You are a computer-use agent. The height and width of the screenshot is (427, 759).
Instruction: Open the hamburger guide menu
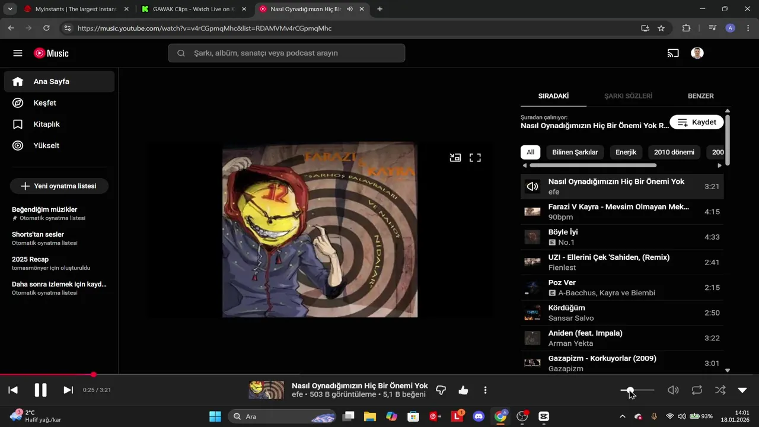[x=18, y=53]
